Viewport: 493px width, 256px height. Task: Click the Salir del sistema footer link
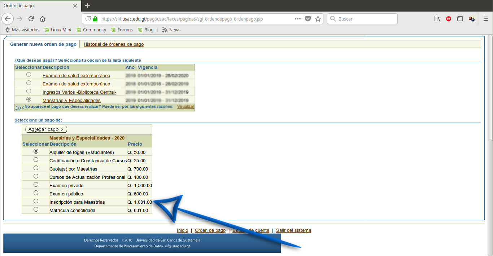coord(293,230)
